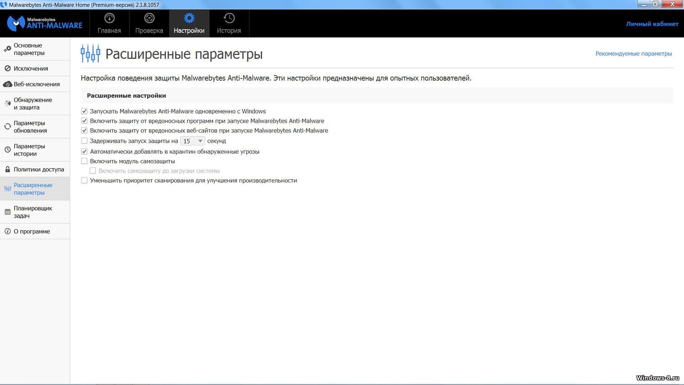Click the Главная dashboard gauge icon
684x385 pixels.
(109, 18)
